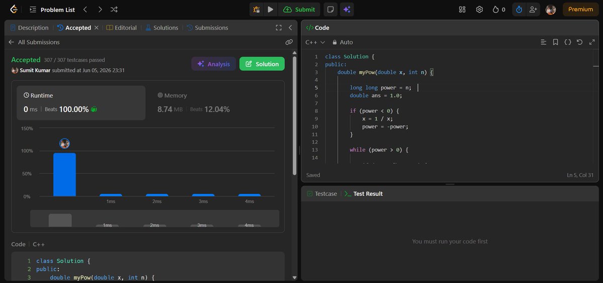Open the notes sticky icon

pyautogui.click(x=330, y=9)
